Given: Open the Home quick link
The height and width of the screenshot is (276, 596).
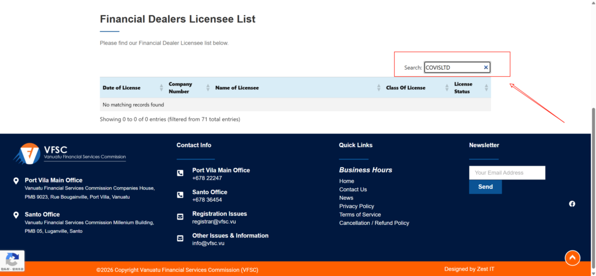Looking at the screenshot, I should click(x=347, y=181).
